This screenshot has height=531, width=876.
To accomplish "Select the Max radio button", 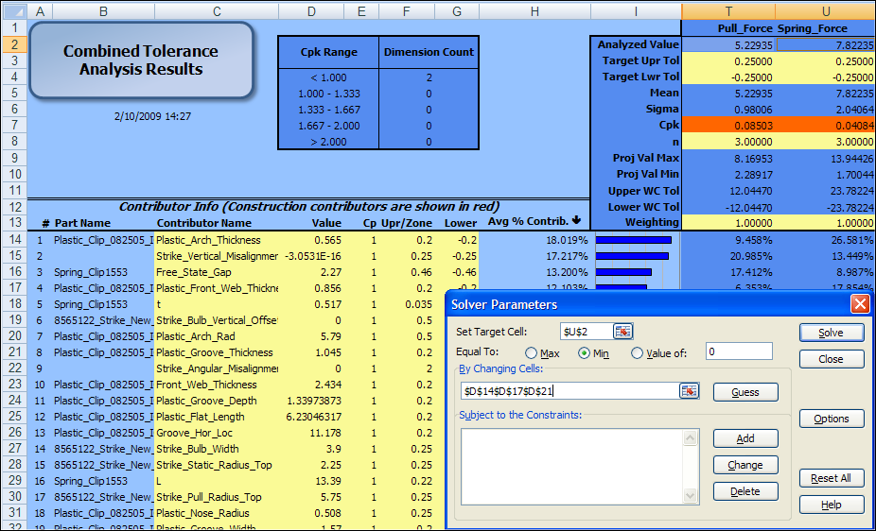I will click(x=531, y=353).
